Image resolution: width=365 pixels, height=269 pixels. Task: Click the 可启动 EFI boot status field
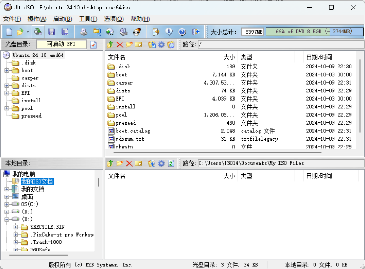tap(62, 44)
